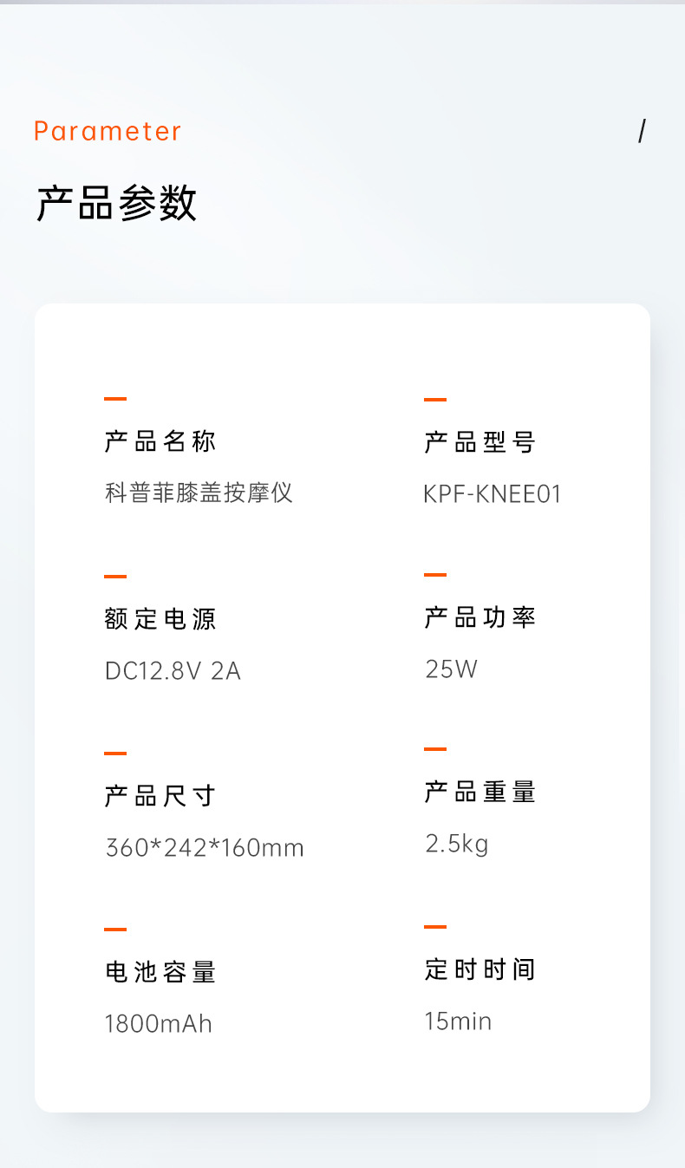Viewport: 685px width, 1168px height.
Task: Click the orange dash above 额定电源
Action: (x=115, y=576)
